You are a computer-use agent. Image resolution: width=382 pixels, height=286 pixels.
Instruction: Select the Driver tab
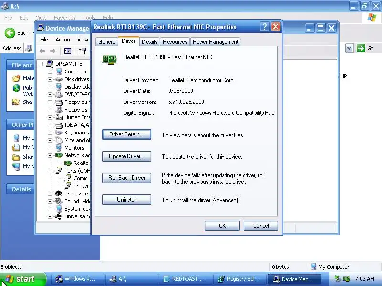(128, 41)
